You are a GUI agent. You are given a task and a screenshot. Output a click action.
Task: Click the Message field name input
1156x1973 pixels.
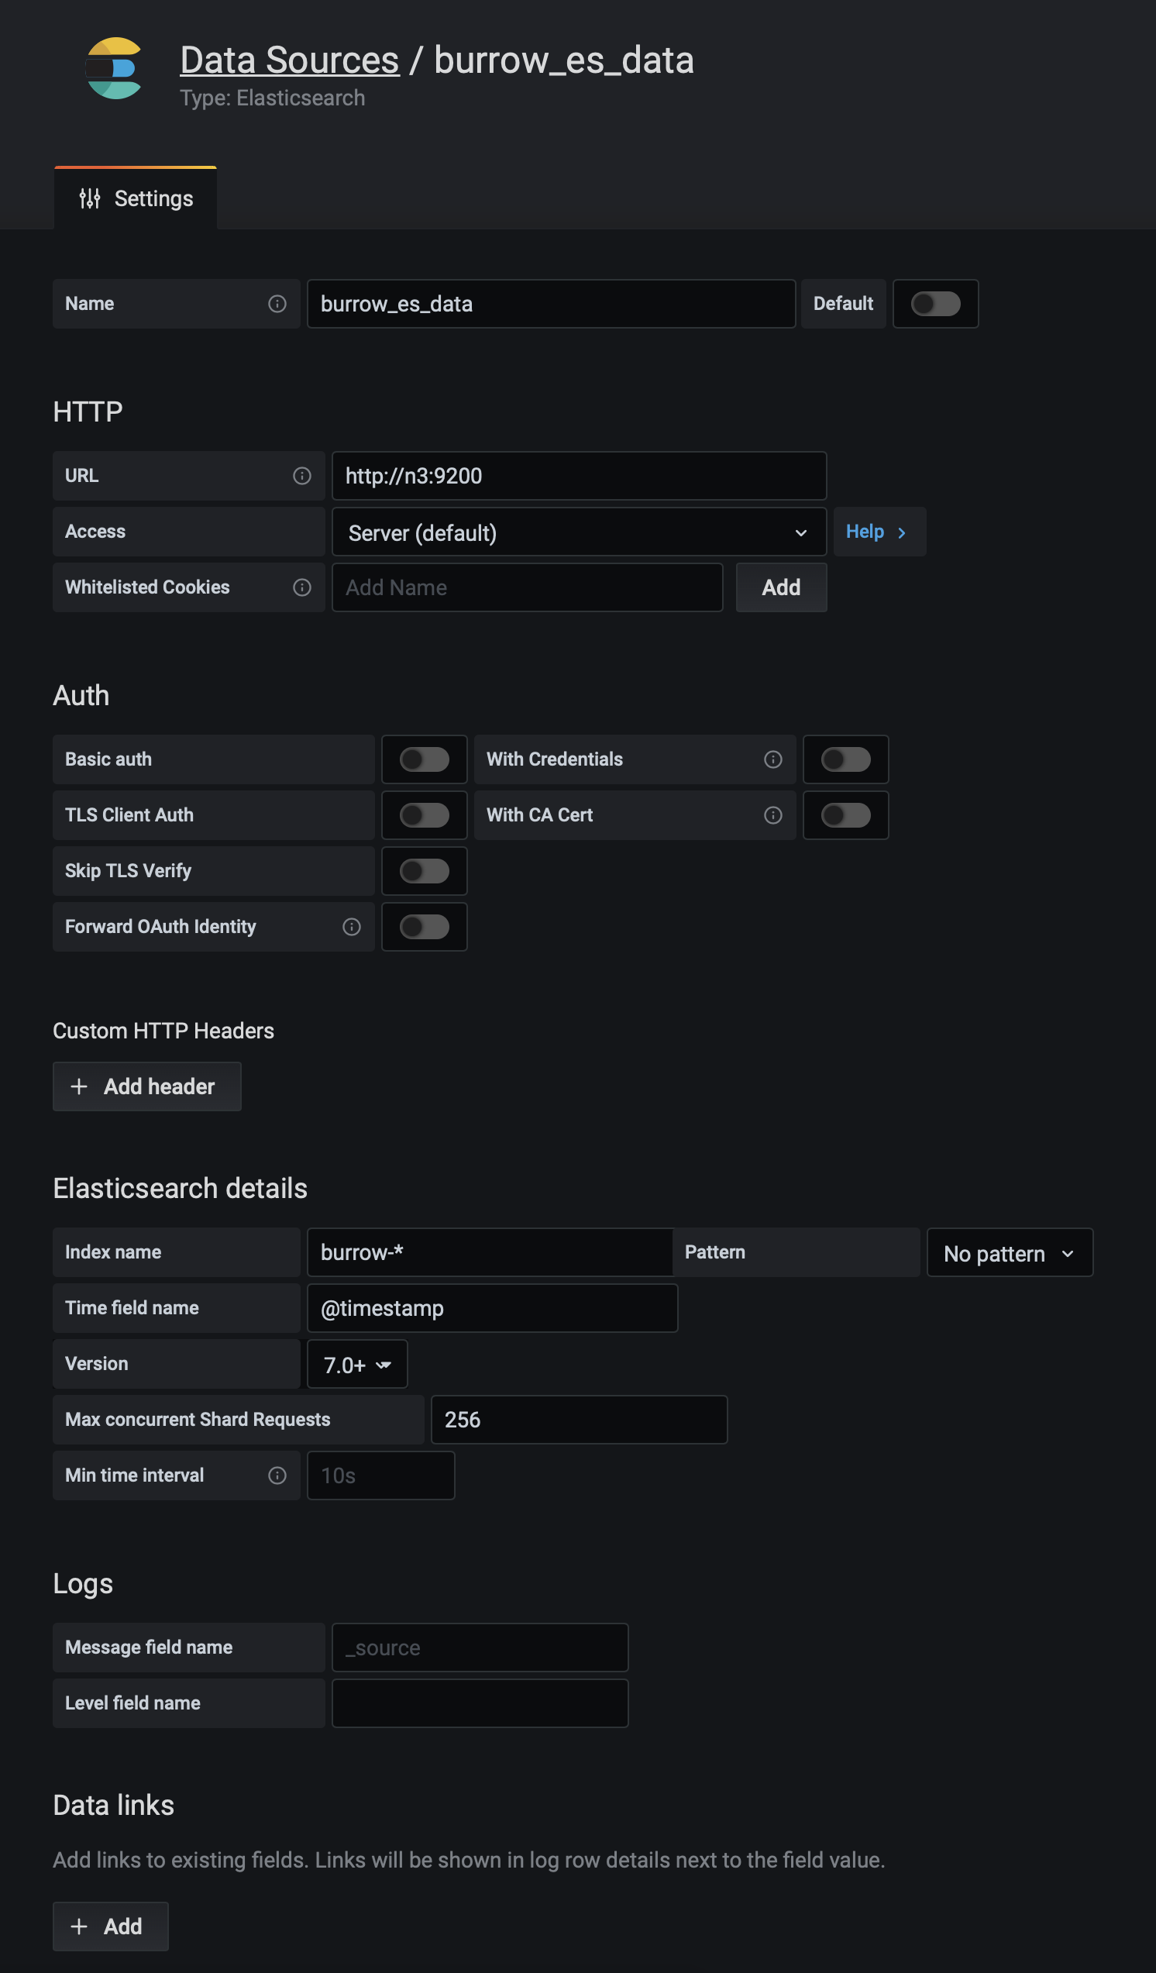pos(480,1648)
